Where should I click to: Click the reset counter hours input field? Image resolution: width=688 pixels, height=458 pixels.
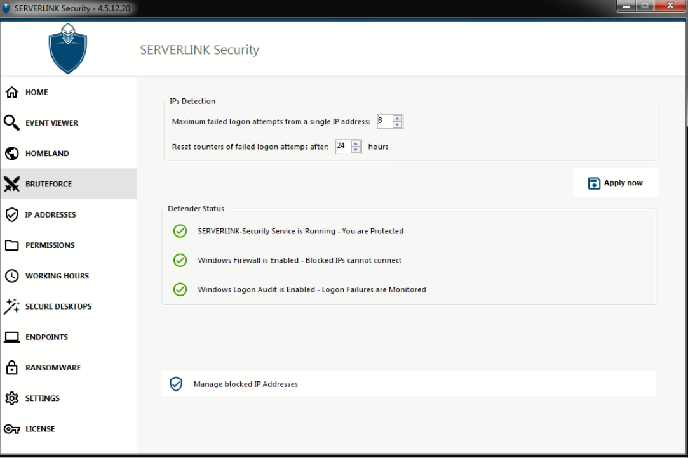pyautogui.click(x=342, y=147)
